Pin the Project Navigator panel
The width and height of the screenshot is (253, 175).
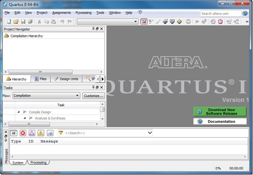pyautogui.click(x=93, y=29)
